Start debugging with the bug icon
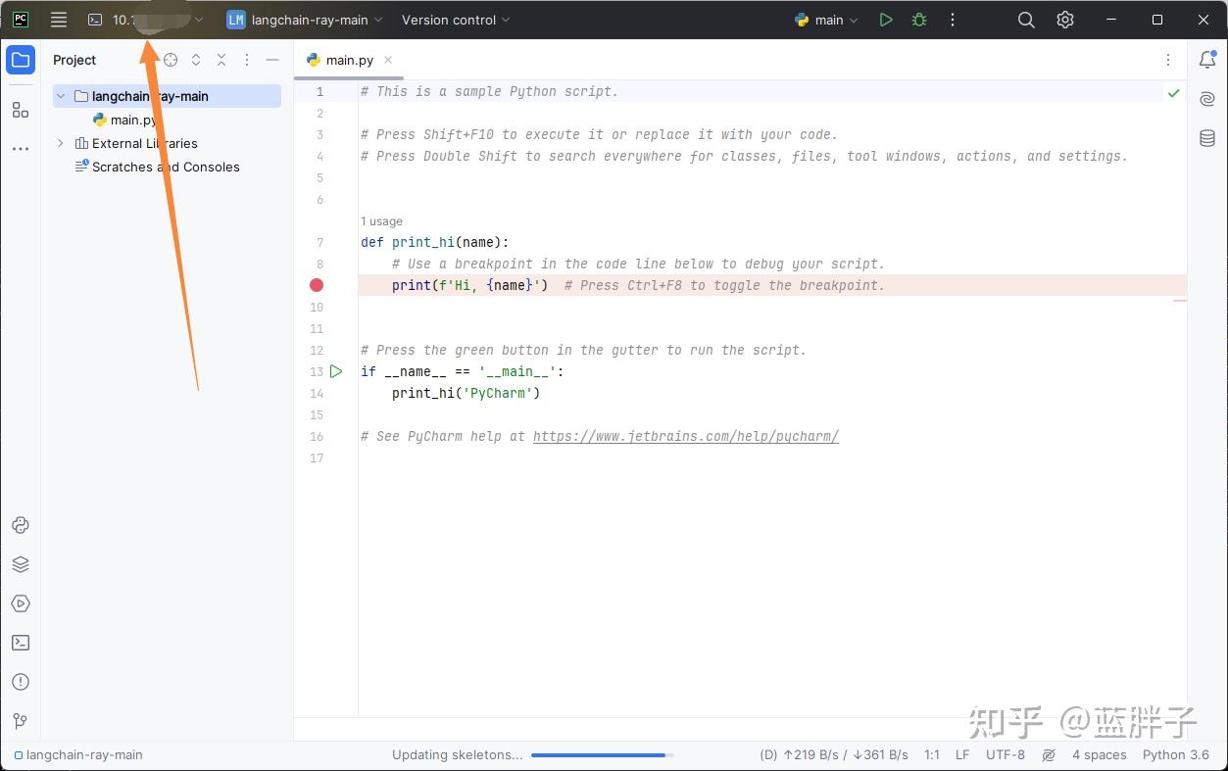The width and height of the screenshot is (1228, 771). (918, 20)
